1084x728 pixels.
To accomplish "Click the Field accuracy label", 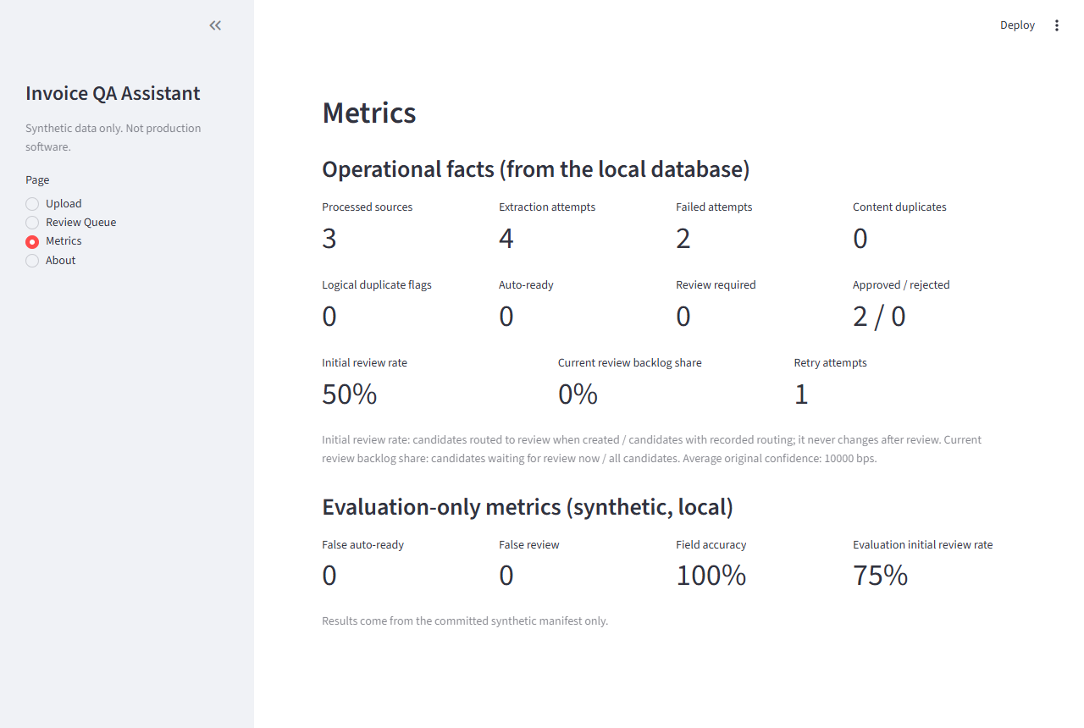I will point(711,545).
